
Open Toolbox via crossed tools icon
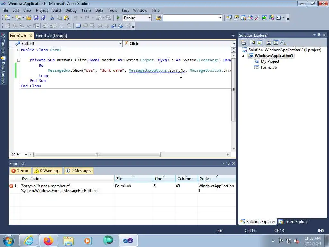pos(257,18)
